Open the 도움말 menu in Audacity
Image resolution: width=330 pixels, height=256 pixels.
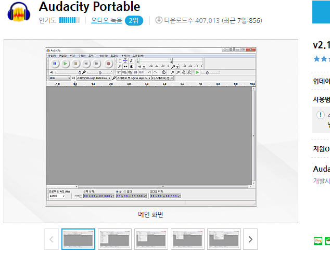138,56
